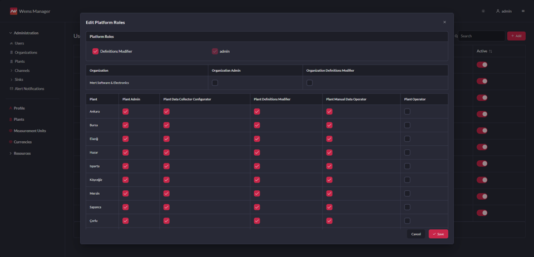Click the Save button

438,234
